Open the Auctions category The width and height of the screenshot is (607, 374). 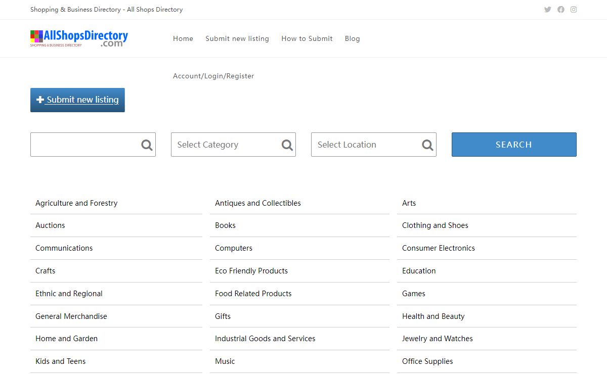click(50, 225)
